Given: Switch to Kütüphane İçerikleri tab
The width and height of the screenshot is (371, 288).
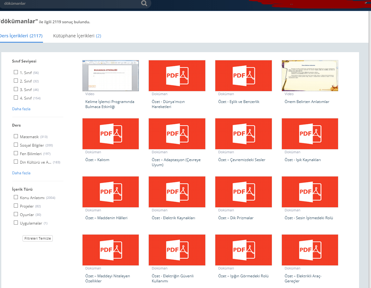Looking at the screenshot, I should pos(77,36).
